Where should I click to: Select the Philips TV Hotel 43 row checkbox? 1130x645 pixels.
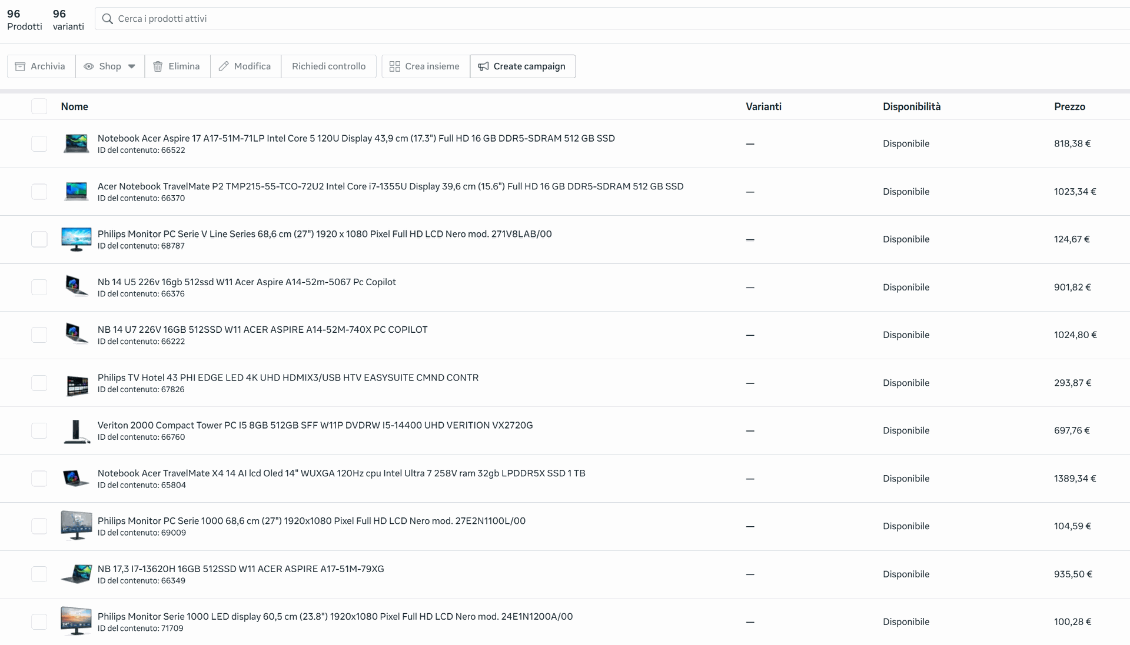point(39,383)
